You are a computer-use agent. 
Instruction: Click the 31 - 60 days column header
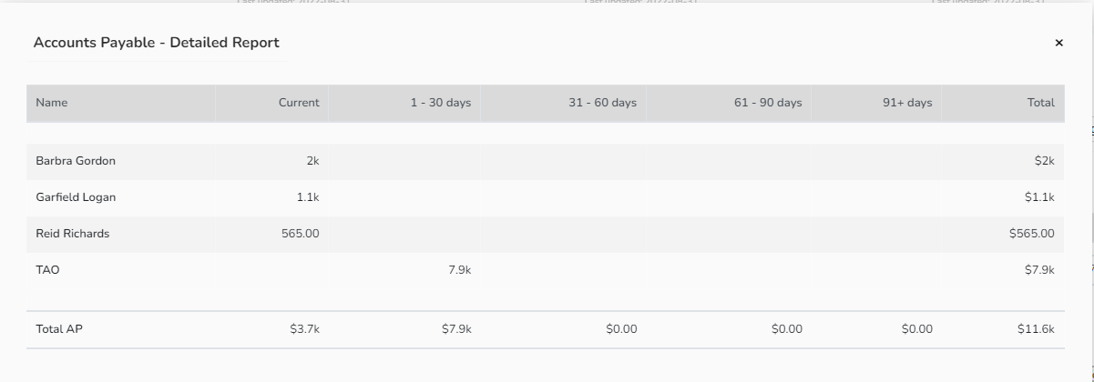point(602,103)
